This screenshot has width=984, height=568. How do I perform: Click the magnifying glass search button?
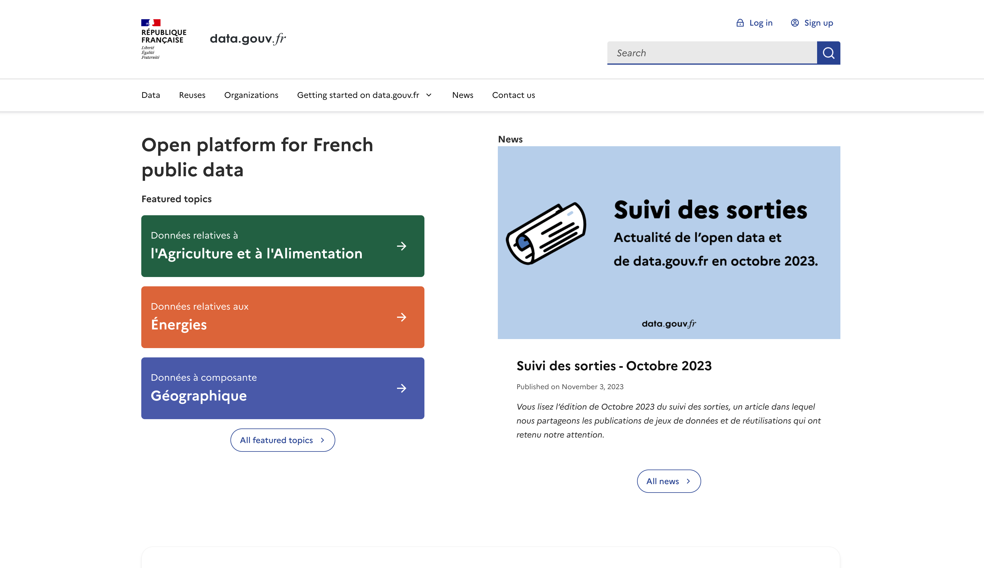(x=828, y=53)
